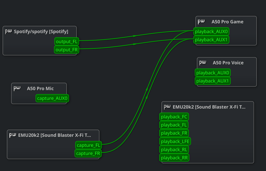The width and height of the screenshot is (266, 171).
Task: Select the playback_LFE port
Action: pos(175,141)
